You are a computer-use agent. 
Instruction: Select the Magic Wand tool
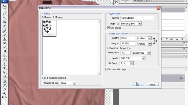tap(4, 18)
